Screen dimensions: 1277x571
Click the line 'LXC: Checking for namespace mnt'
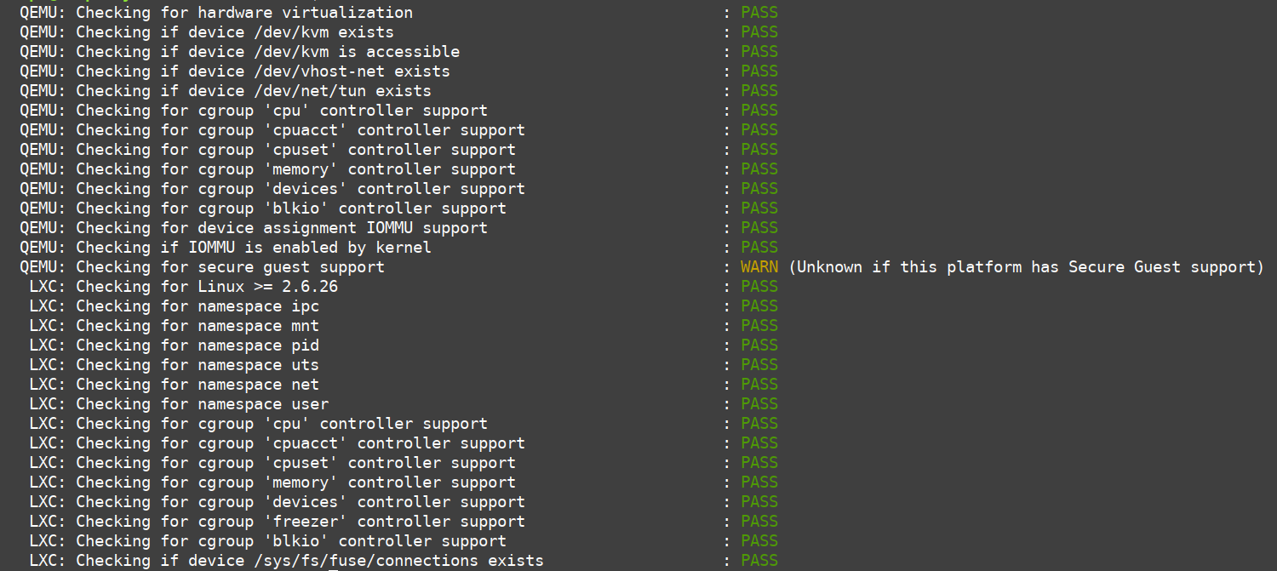coord(174,326)
